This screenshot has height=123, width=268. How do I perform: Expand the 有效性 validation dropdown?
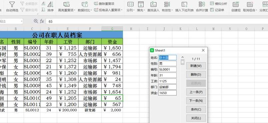172,10
